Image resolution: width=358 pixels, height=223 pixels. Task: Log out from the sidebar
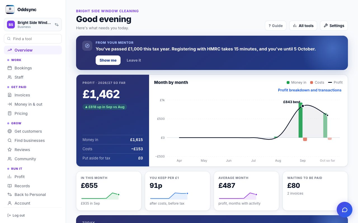16,215
